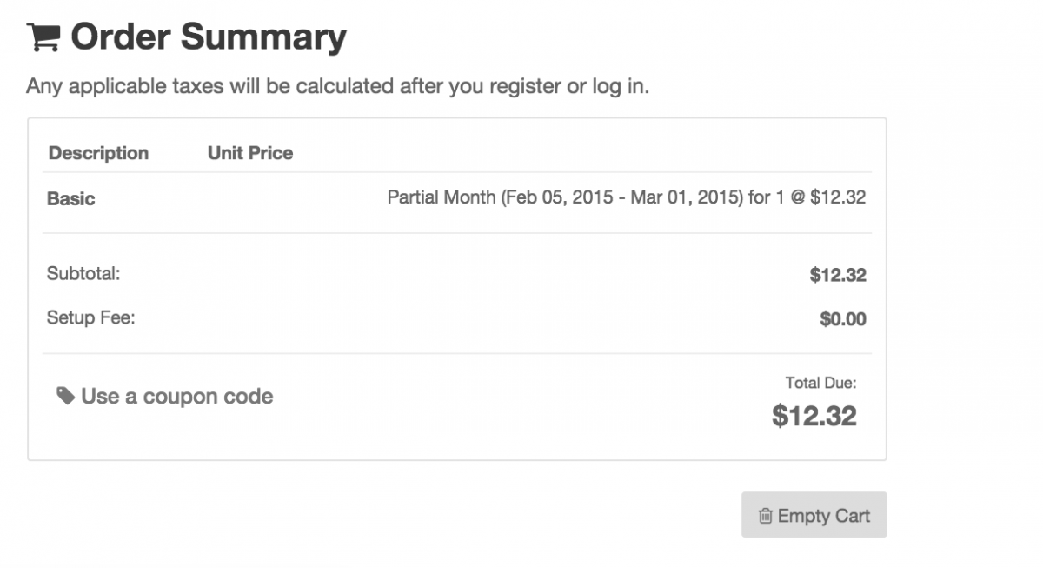This screenshot has width=1043, height=568.
Task: Select the Basic plan item name
Action: [x=71, y=198]
